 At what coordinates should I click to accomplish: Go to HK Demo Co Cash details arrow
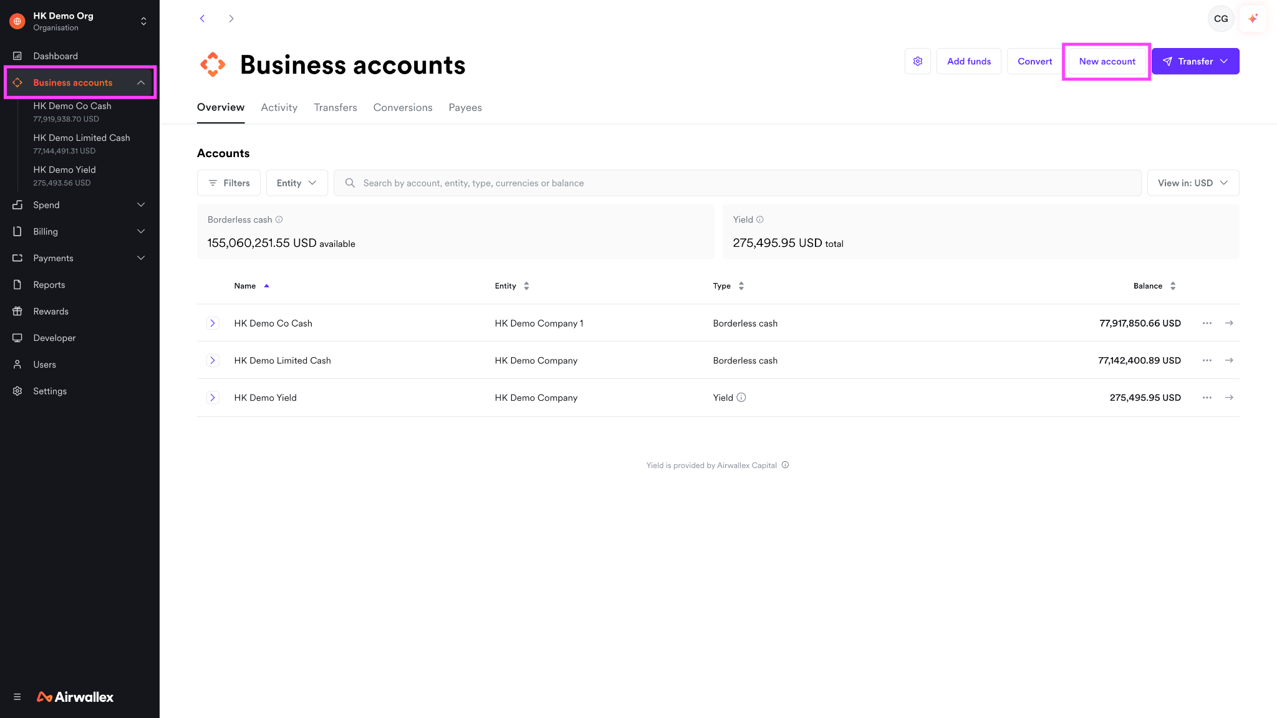(1229, 323)
